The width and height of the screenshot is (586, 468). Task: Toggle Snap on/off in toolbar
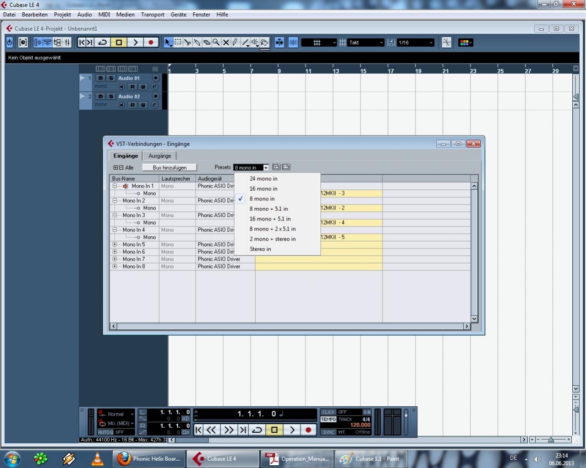pos(293,43)
